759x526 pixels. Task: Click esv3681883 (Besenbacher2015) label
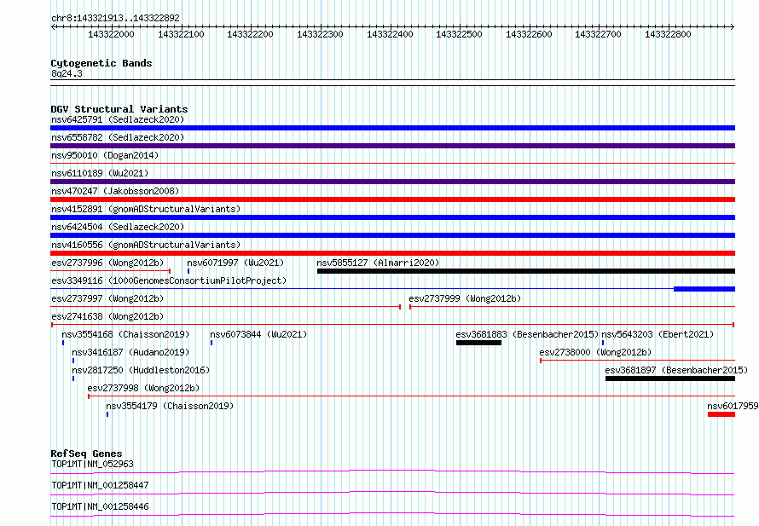527,334
